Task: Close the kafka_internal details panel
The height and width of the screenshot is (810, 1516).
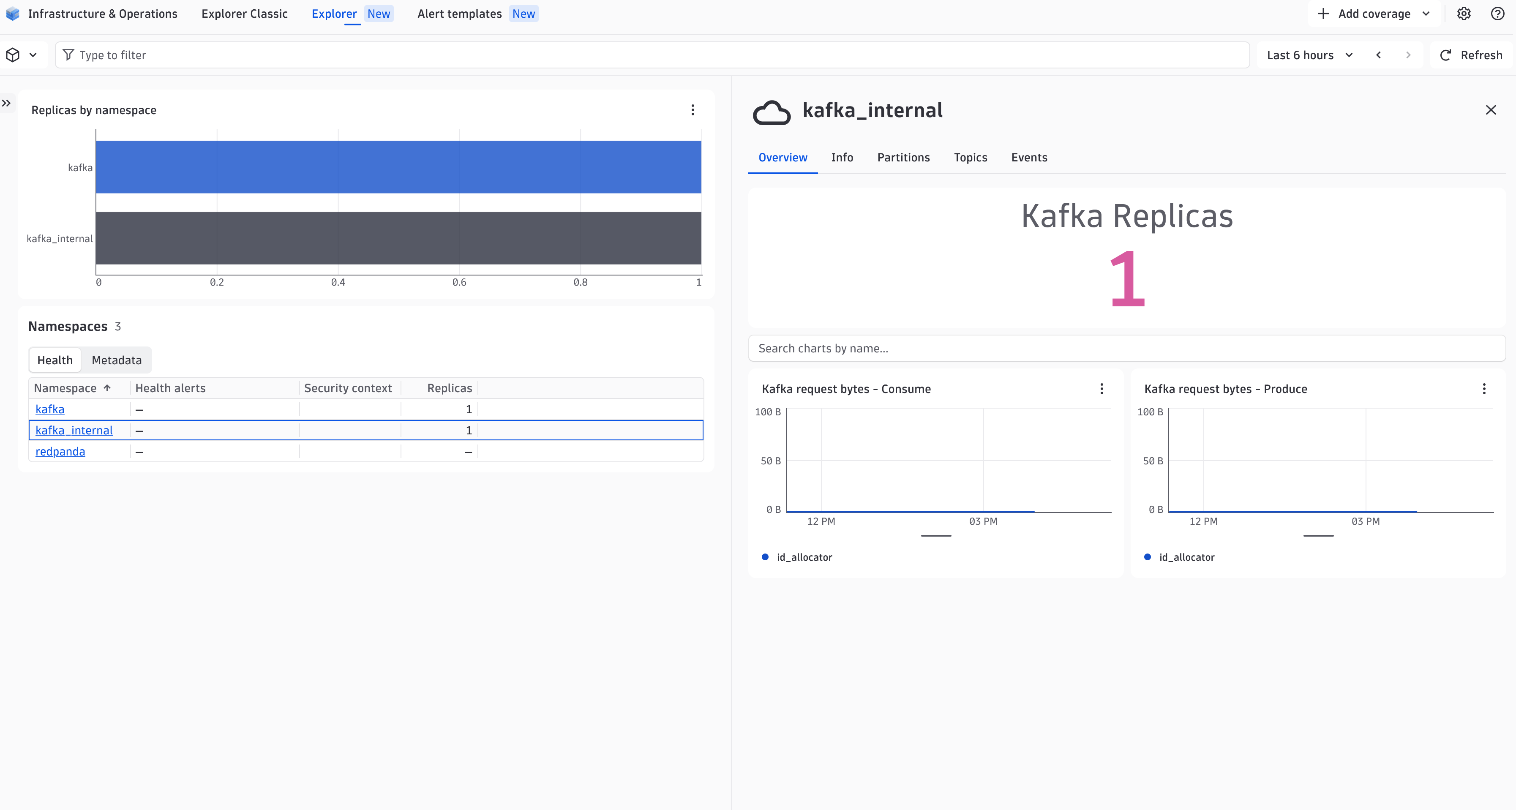Action: point(1490,110)
